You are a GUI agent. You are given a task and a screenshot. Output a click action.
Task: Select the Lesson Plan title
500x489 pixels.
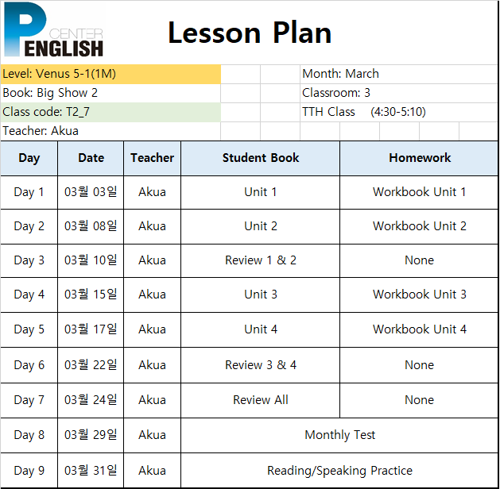coord(250,33)
